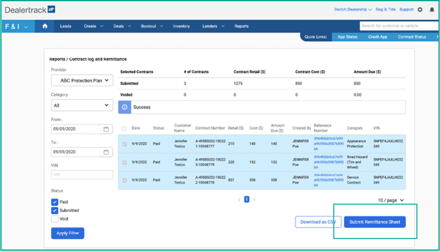Toggle checkbox for Appearance Protection contract row
The image size is (440, 251).
124,144
